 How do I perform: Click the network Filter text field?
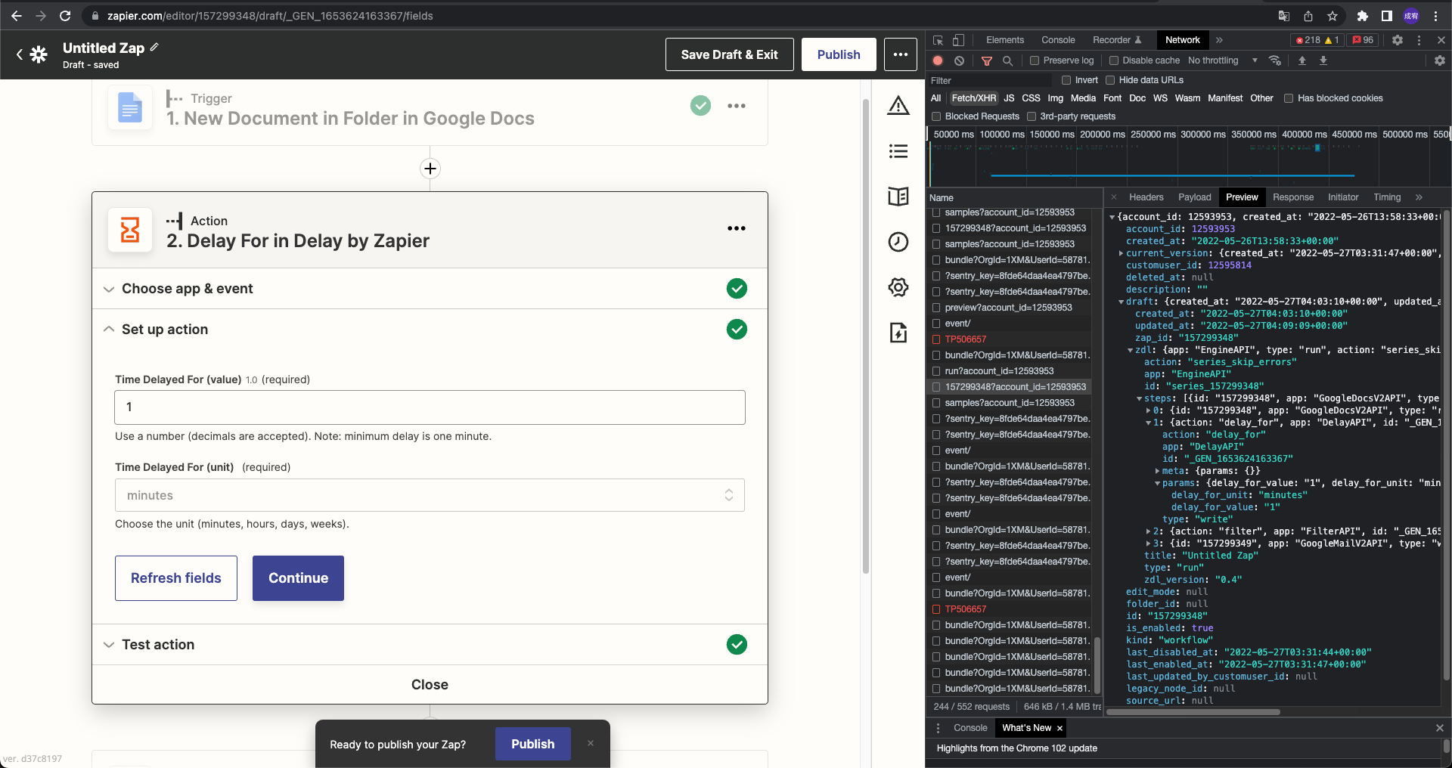[989, 80]
